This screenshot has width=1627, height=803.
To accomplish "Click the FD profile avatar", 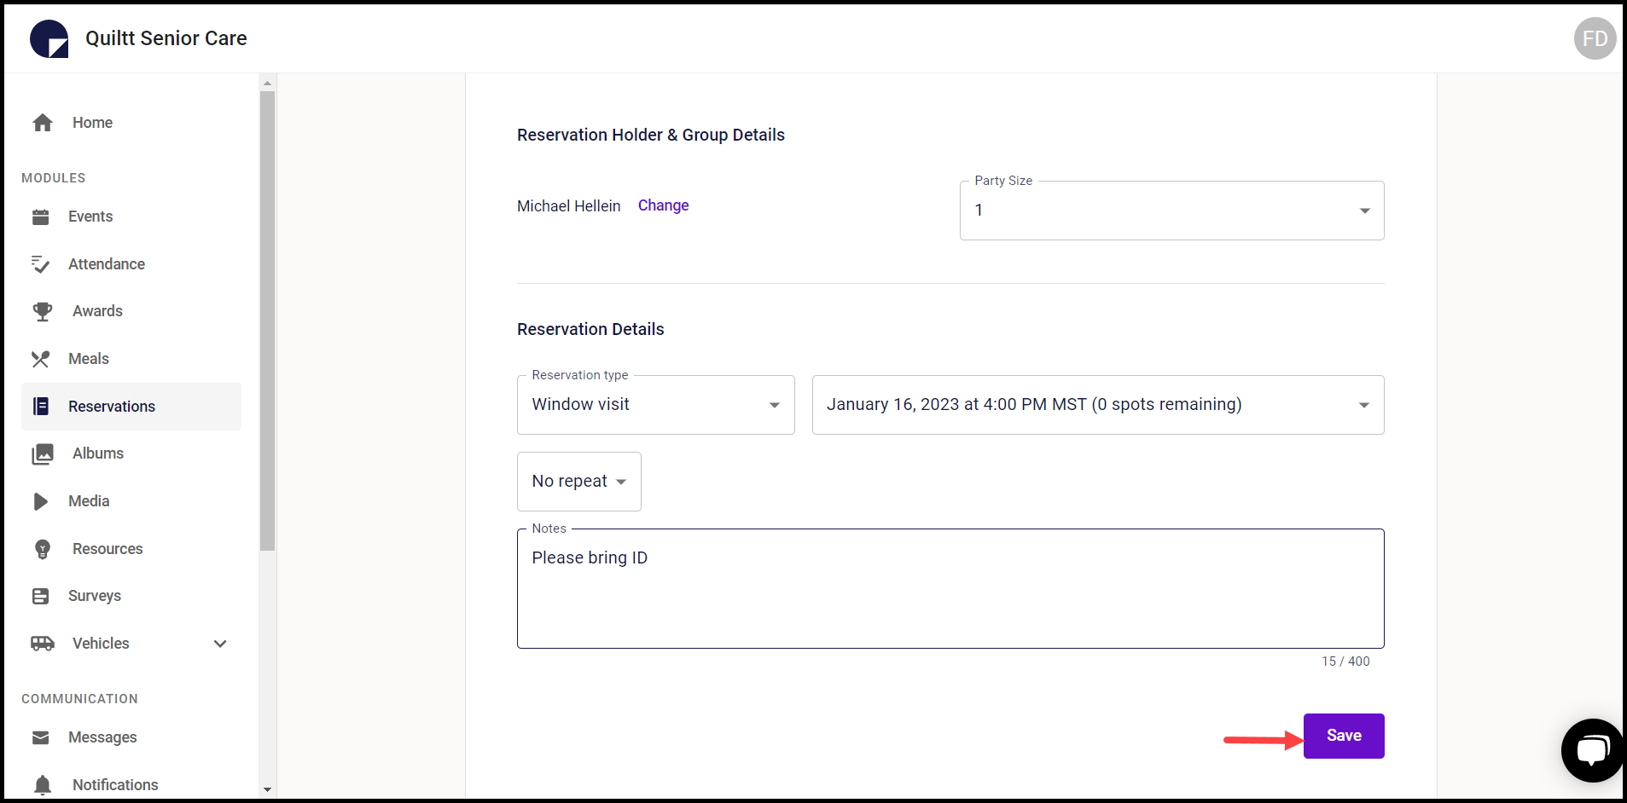I will pyautogui.click(x=1594, y=38).
